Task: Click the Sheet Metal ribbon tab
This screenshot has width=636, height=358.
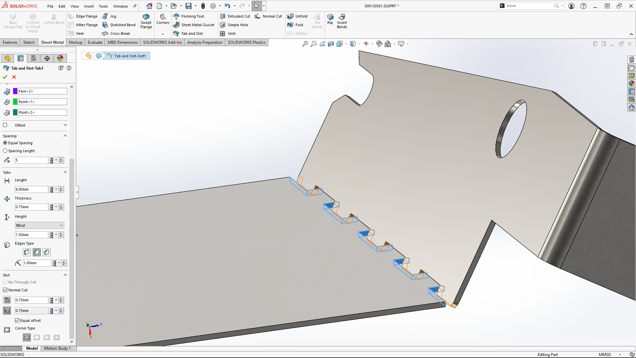Action: click(x=52, y=42)
